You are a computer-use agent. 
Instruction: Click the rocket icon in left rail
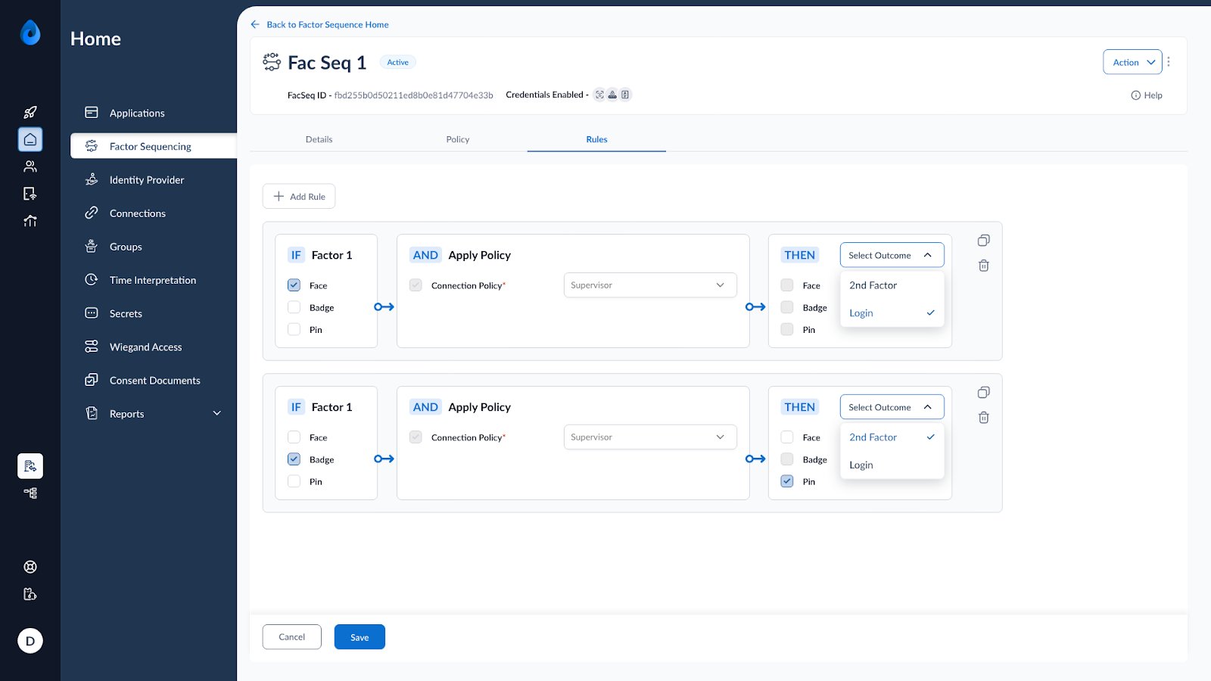30,112
